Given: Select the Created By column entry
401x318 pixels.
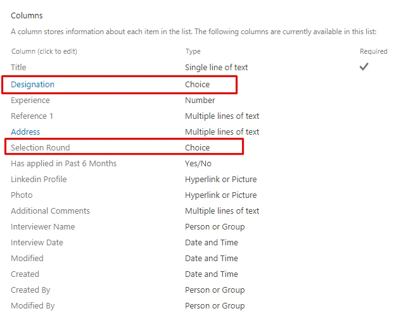Looking at the screenshot, I should click(x=30, y=290).
